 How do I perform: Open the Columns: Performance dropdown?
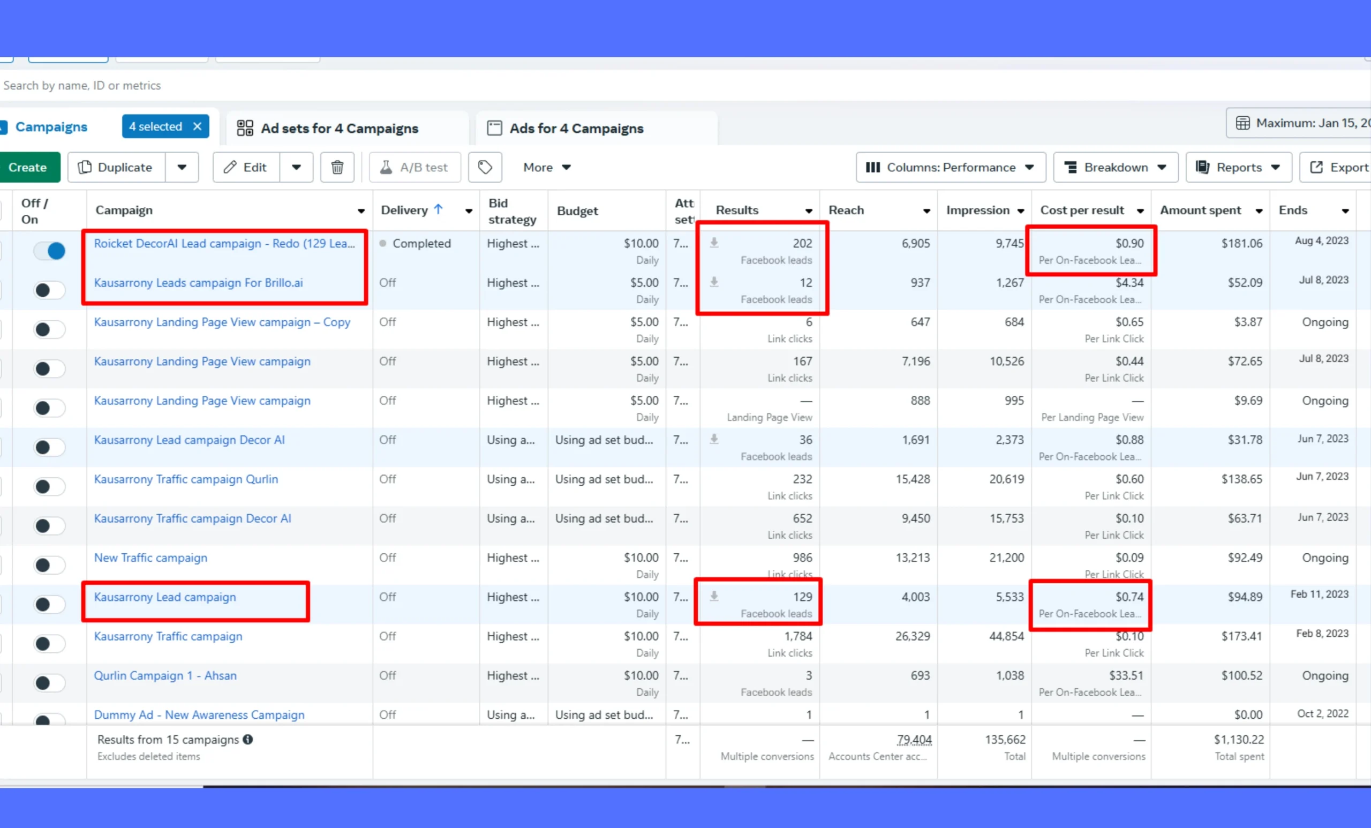pyautogui.click(x=951, y=168)
